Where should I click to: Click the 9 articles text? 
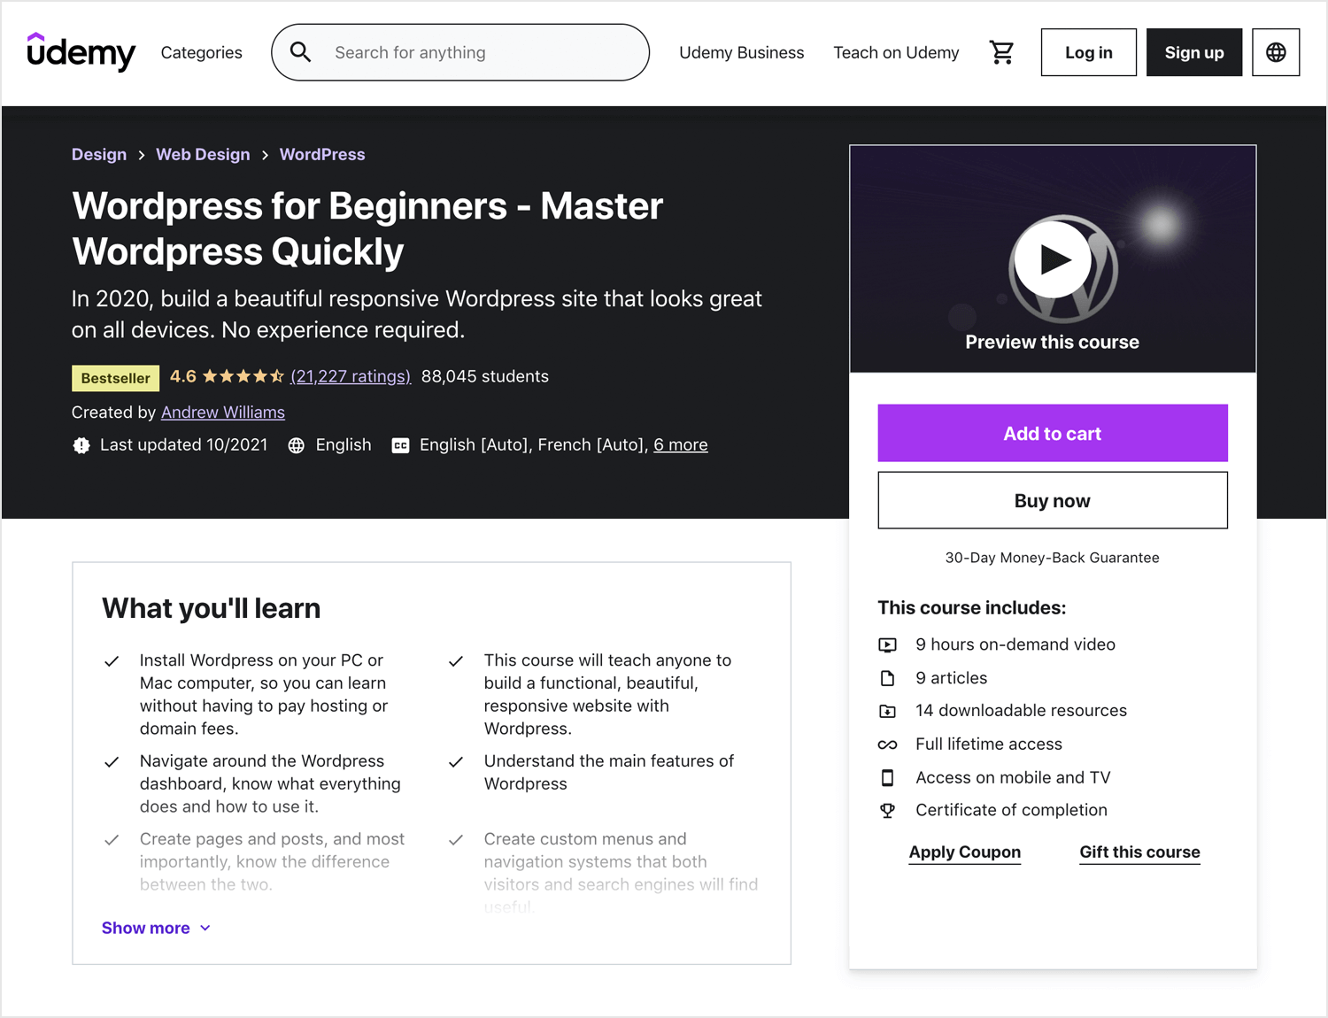tap(952, 678)
